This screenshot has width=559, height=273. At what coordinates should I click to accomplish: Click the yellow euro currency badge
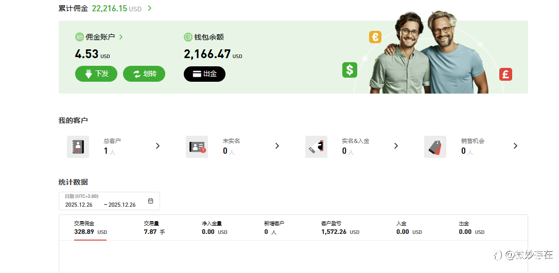click(375, 37)
